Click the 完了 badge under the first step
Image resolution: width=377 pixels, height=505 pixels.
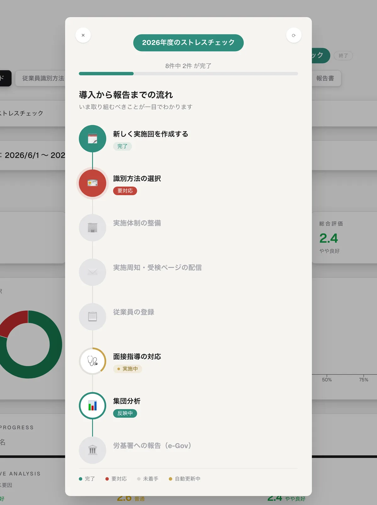click(123, 146)
